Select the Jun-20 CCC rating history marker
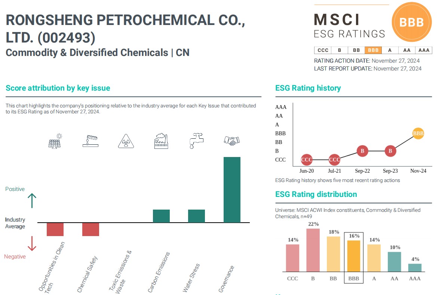Screen dimensions: 442x295 tap(307, 160)
